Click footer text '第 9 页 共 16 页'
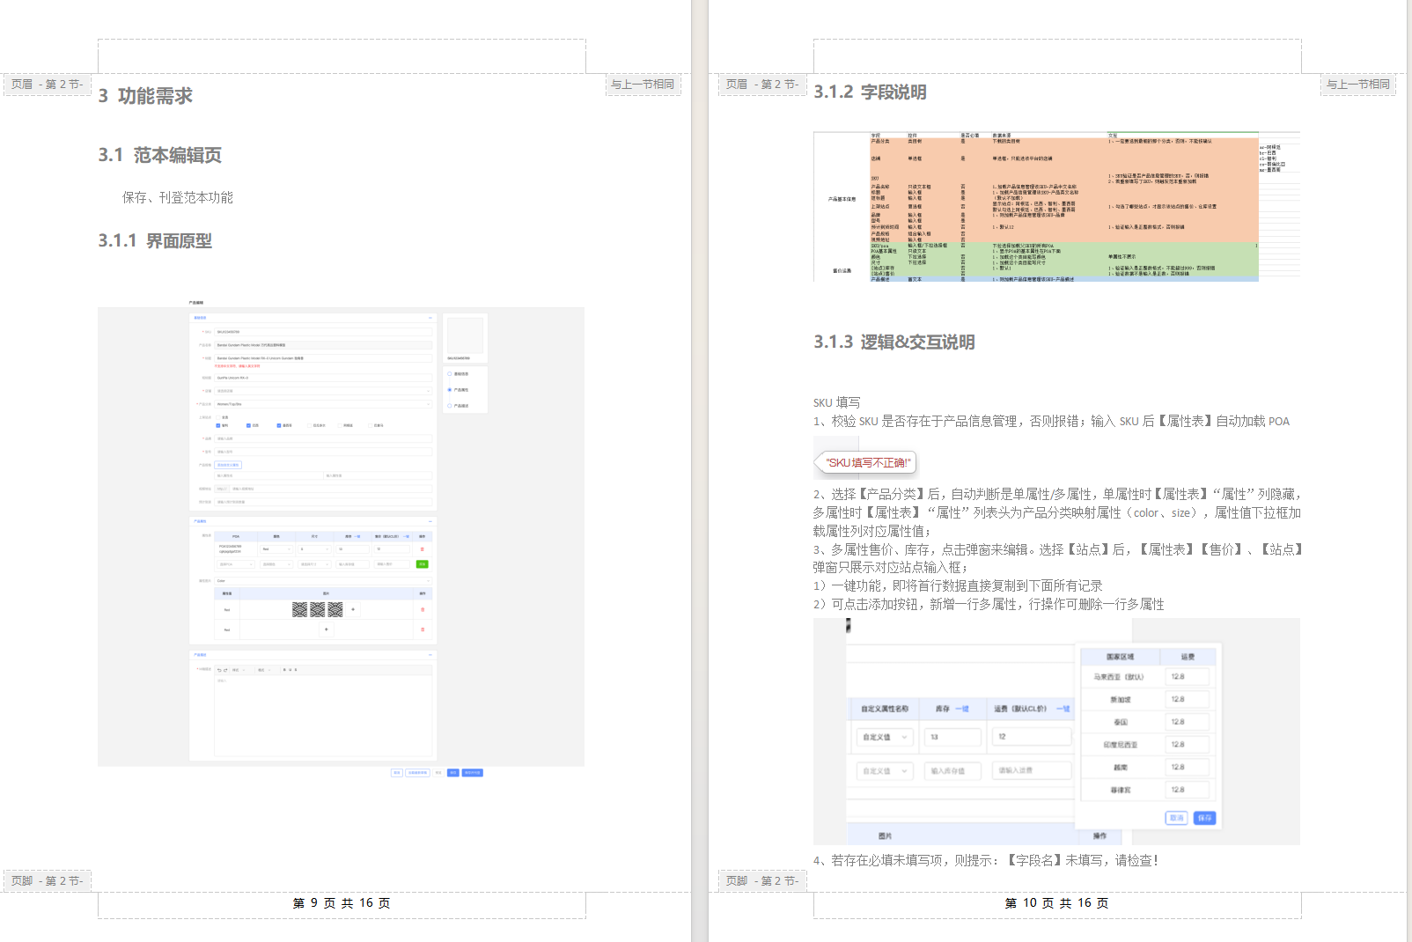 (x=342, y=903)
